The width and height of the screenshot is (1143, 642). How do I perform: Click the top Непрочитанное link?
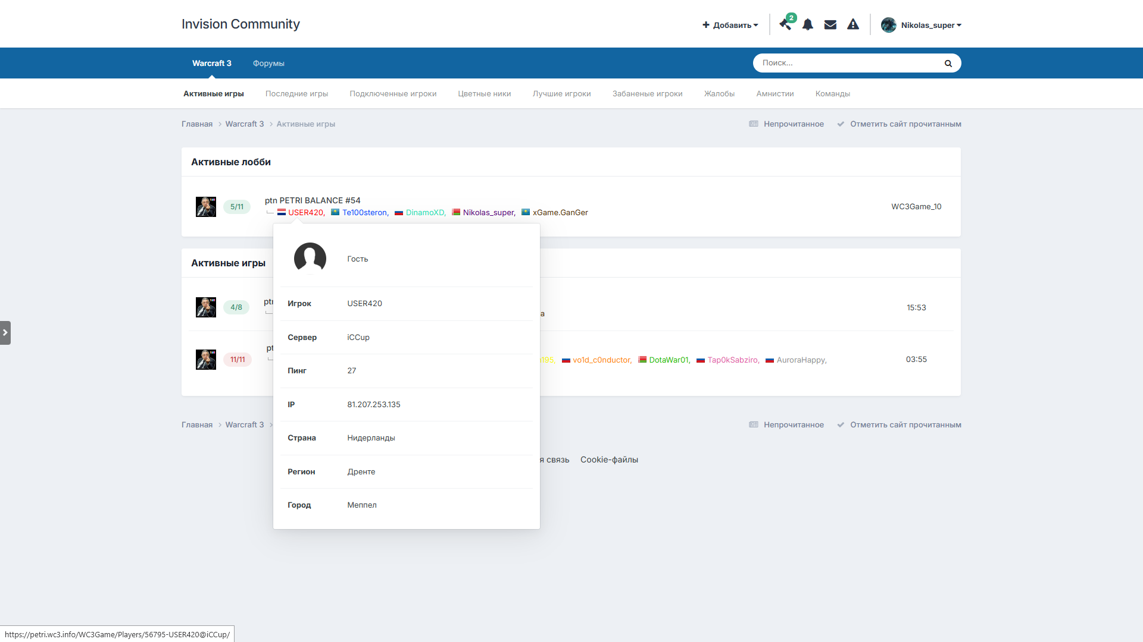793,124
